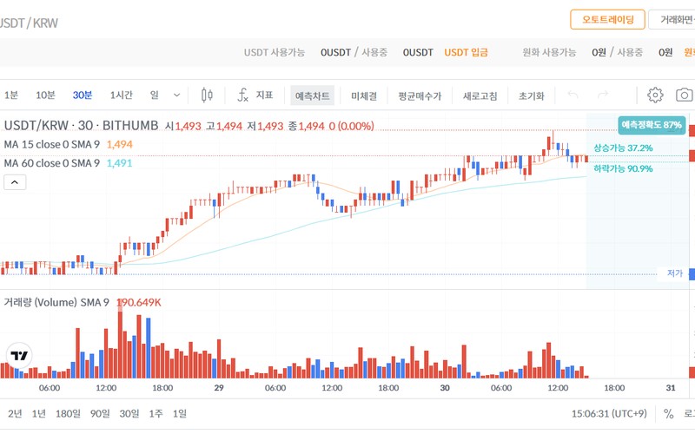Set chart range to 1일
This screenshot has width=695, height=434.
tap(180, 414)
